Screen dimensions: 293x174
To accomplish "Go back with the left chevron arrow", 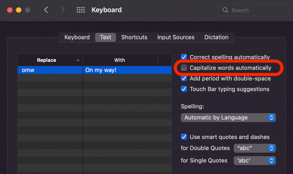I will click(46, 10).
